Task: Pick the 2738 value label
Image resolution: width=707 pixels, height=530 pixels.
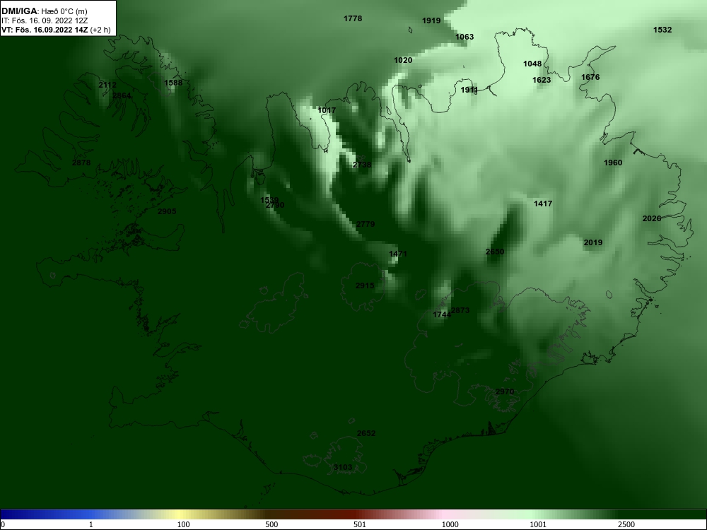Action: pyautogui.click(x=362, y=165)
